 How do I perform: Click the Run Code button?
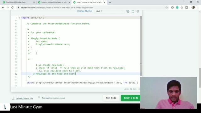coord(111,98)
